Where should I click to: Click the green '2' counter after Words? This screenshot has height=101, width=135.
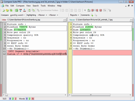click(29, 99)
